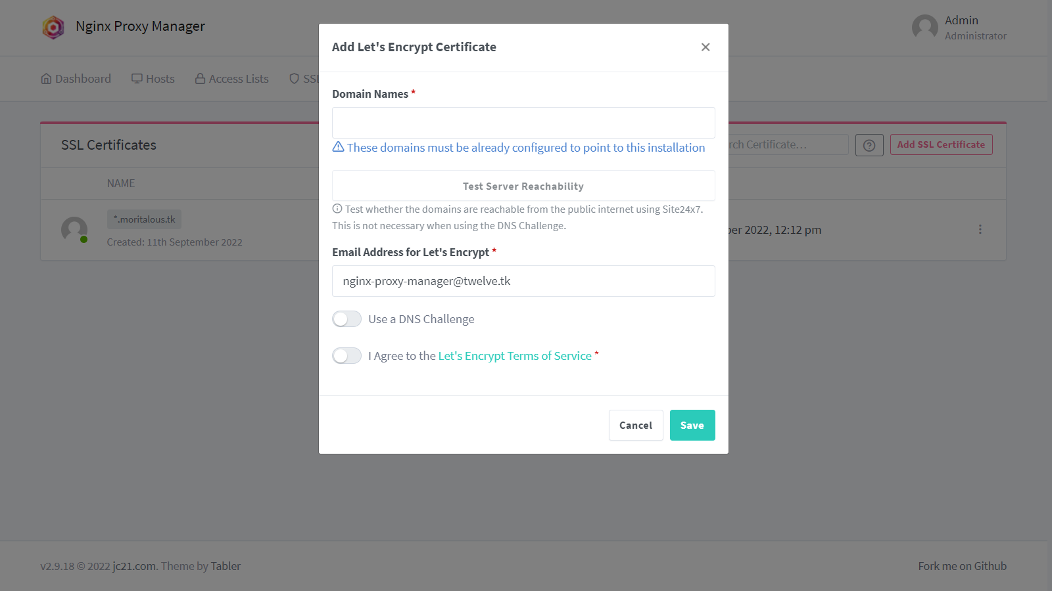Click the help question mark icon
Screen dimensions: 1052x591
coord(869,145)
